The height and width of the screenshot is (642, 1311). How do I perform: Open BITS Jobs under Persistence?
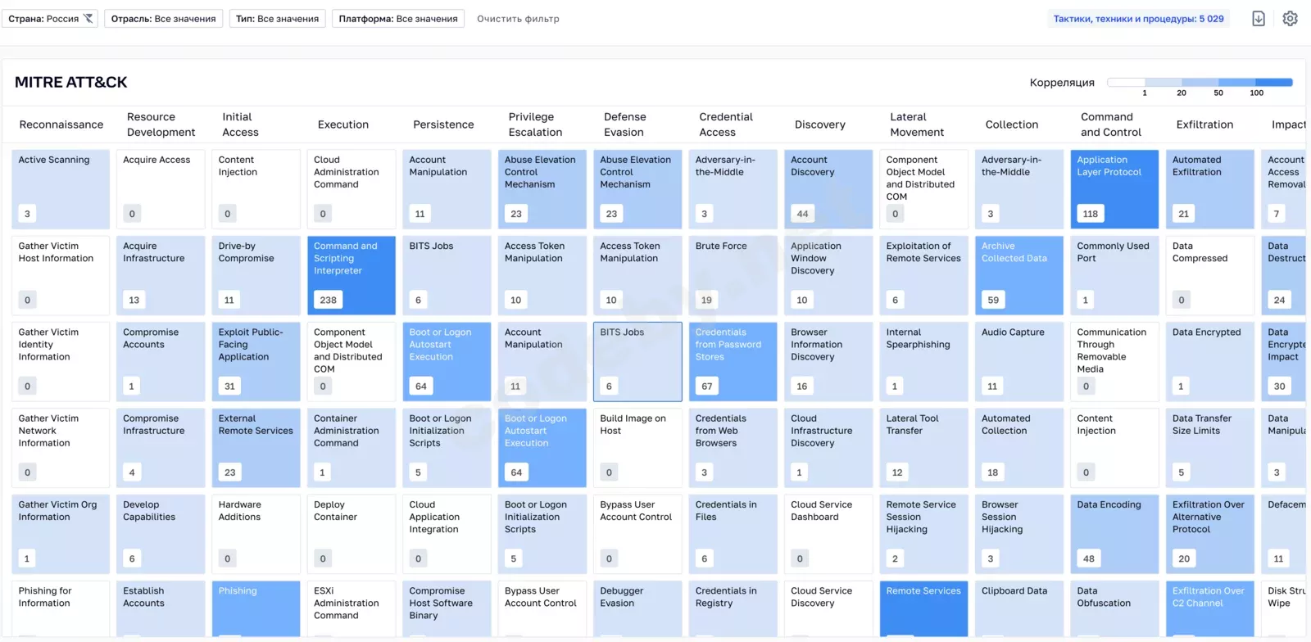[x=447, y=275]
